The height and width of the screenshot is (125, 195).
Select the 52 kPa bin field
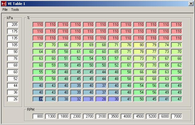point(13,79)
